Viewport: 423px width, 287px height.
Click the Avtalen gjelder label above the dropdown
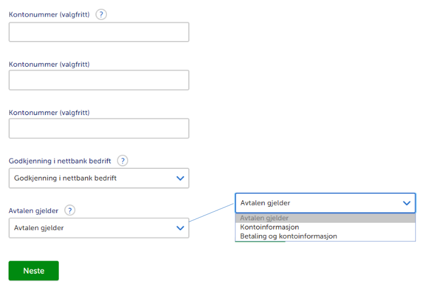click(34, 211)
